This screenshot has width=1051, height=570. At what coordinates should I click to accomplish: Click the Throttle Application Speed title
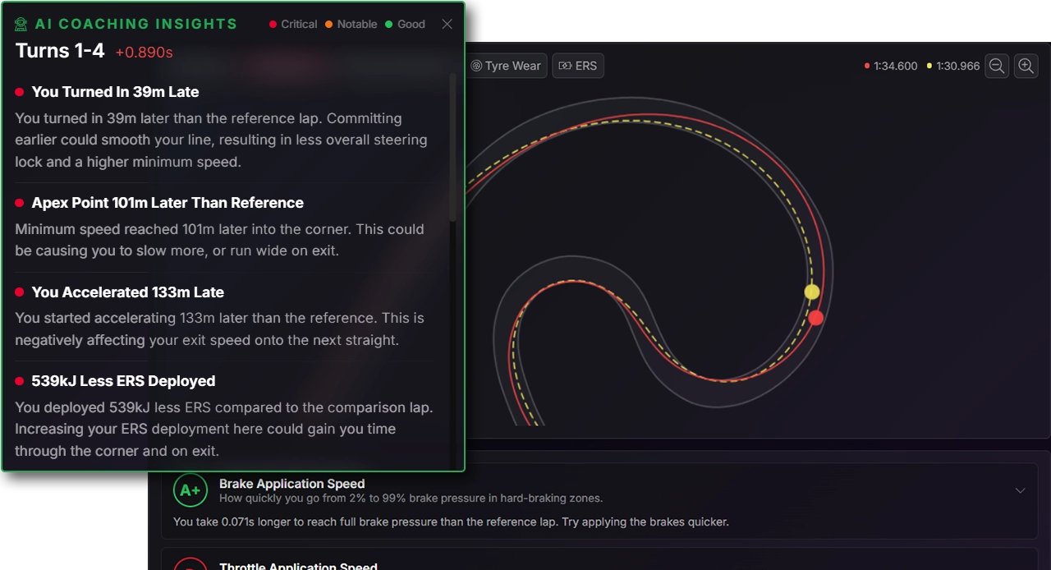[298, 566]
